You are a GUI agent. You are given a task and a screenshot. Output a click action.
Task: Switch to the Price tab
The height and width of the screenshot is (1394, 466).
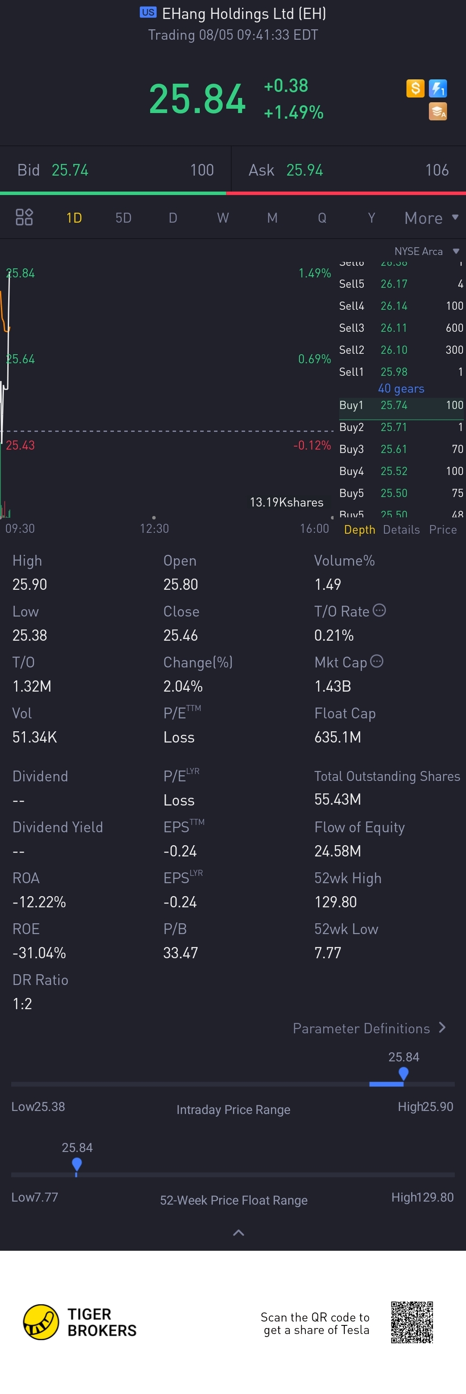(443, 530)
